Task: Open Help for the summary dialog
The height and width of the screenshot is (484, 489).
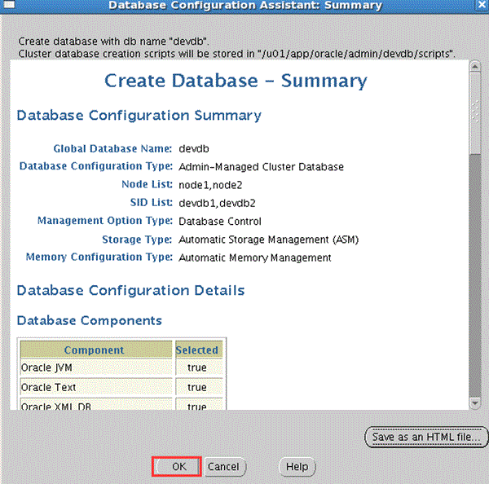Action: click(x=297, y=467)
